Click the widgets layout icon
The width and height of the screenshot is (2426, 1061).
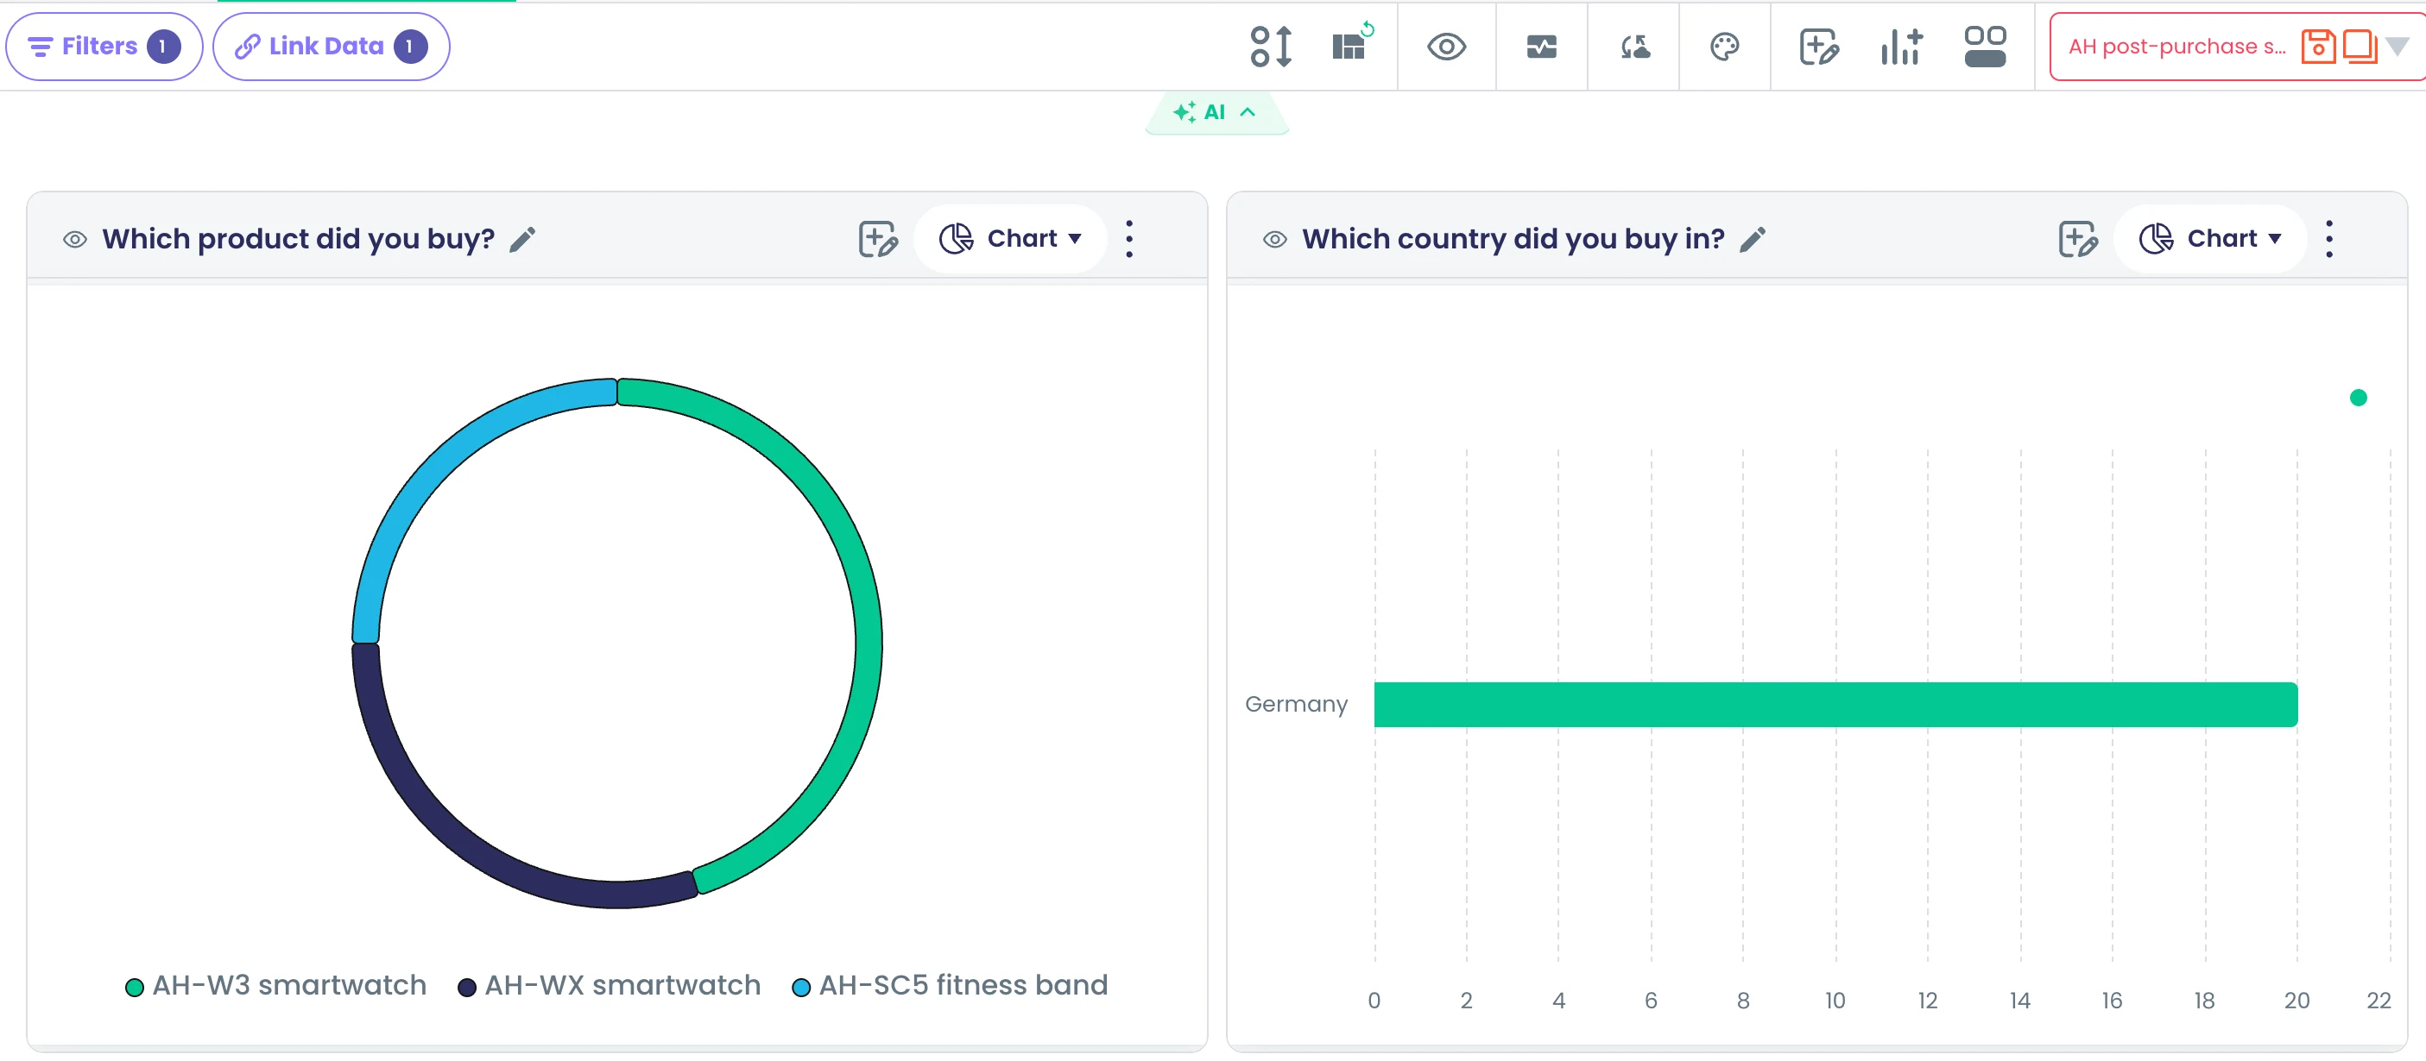pyautogui.click(x=1984, y=46)
